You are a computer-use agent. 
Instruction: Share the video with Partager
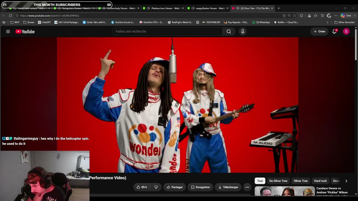click(175, 187)
